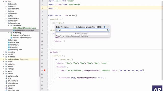The width and height of the screenshot is (163, 91).
Task: Click the red breakpoint marker on line 20
Action: click(45, 70)
